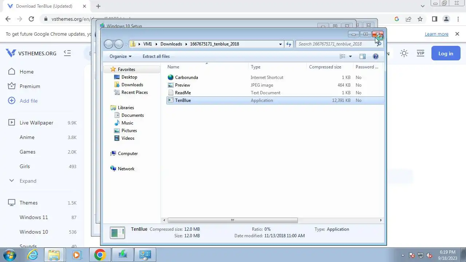This screenshot has height=262, width=466.
Task: Open the Organize menu
Action: (121, 56)
